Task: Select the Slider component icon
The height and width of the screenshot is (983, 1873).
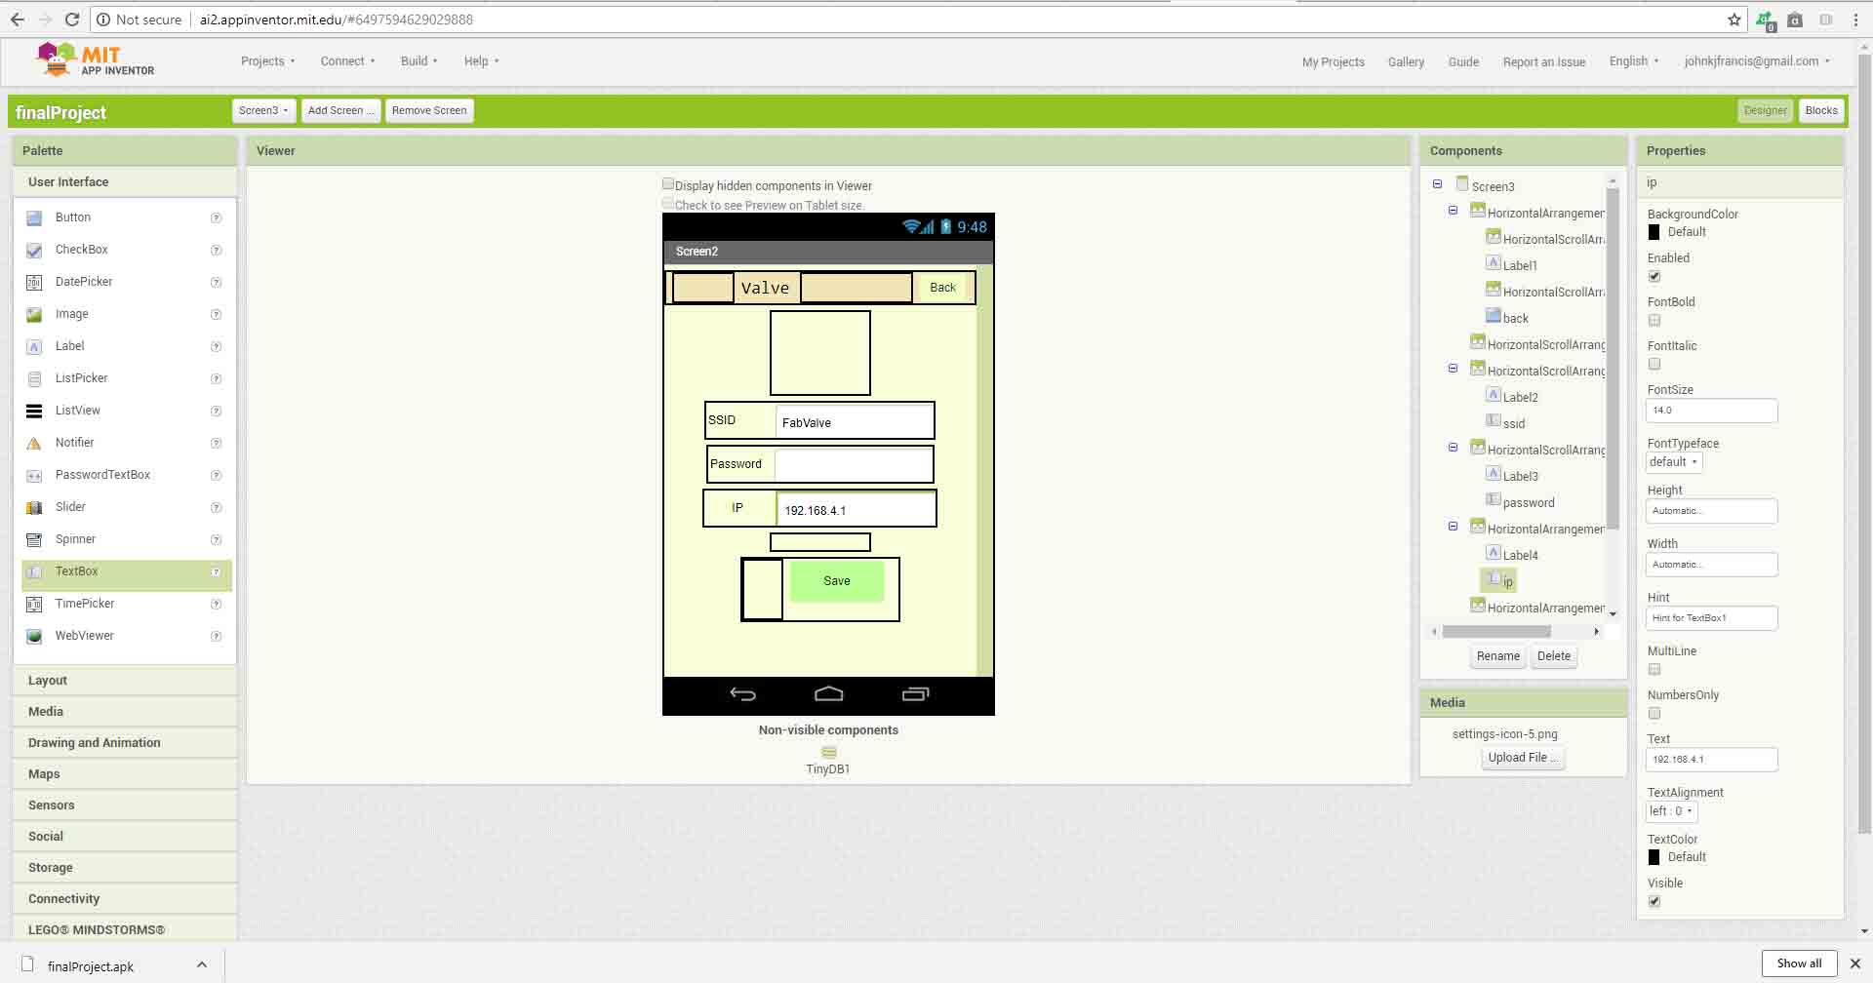Action: coord(34,507)
